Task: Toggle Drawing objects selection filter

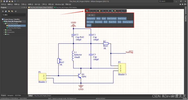Action: [x=128, y=22]
